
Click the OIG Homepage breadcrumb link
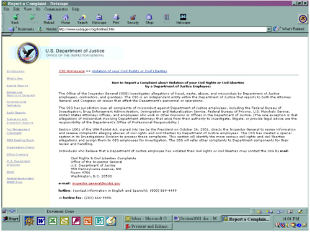[72, 71]
